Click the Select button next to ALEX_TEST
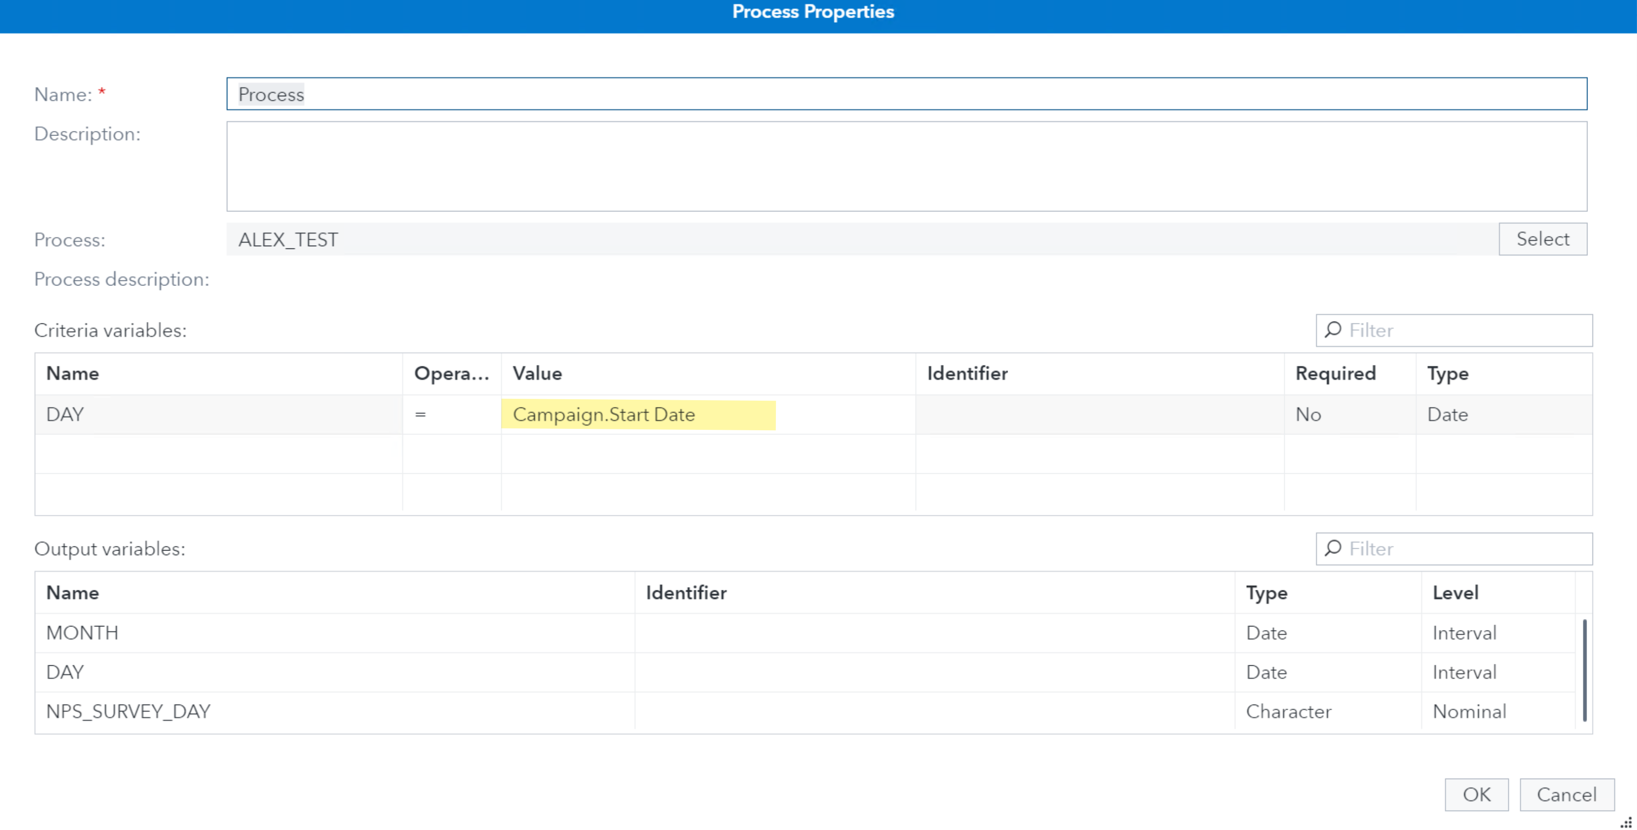This screenshot has height=830, width=1637. (1542, 239)
